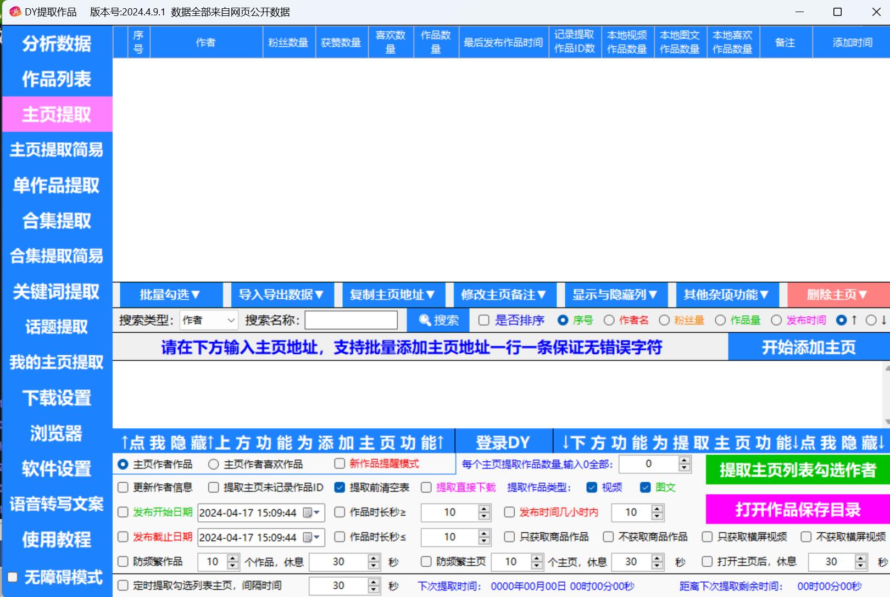Open the 批量勾选▼ dropdown menu

click(169, 295)
